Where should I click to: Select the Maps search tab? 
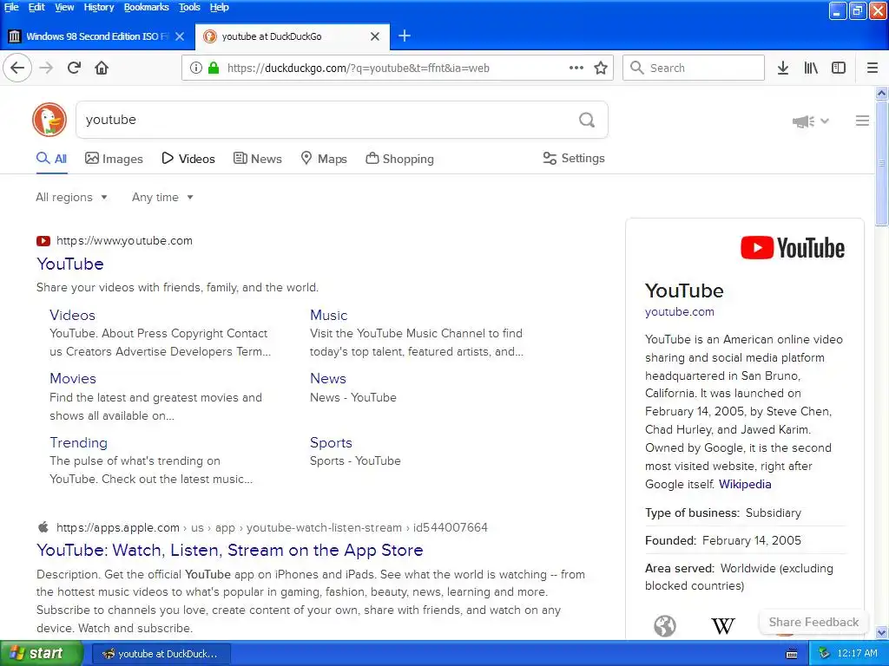pyautogui.click(x=323, y=159)
